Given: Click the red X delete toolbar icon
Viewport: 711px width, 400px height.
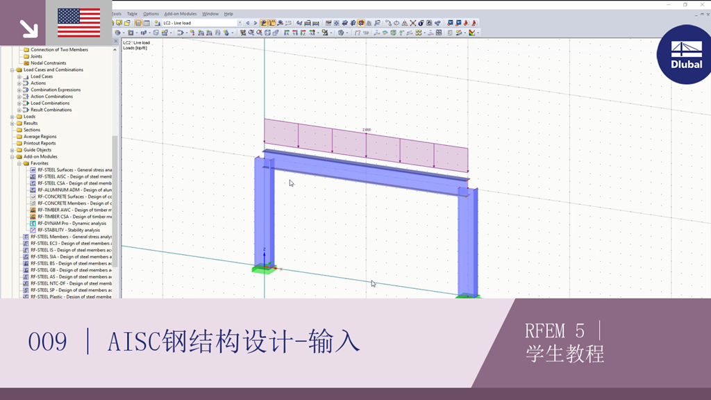Looking at the screenshot, I should pos(412,23).
